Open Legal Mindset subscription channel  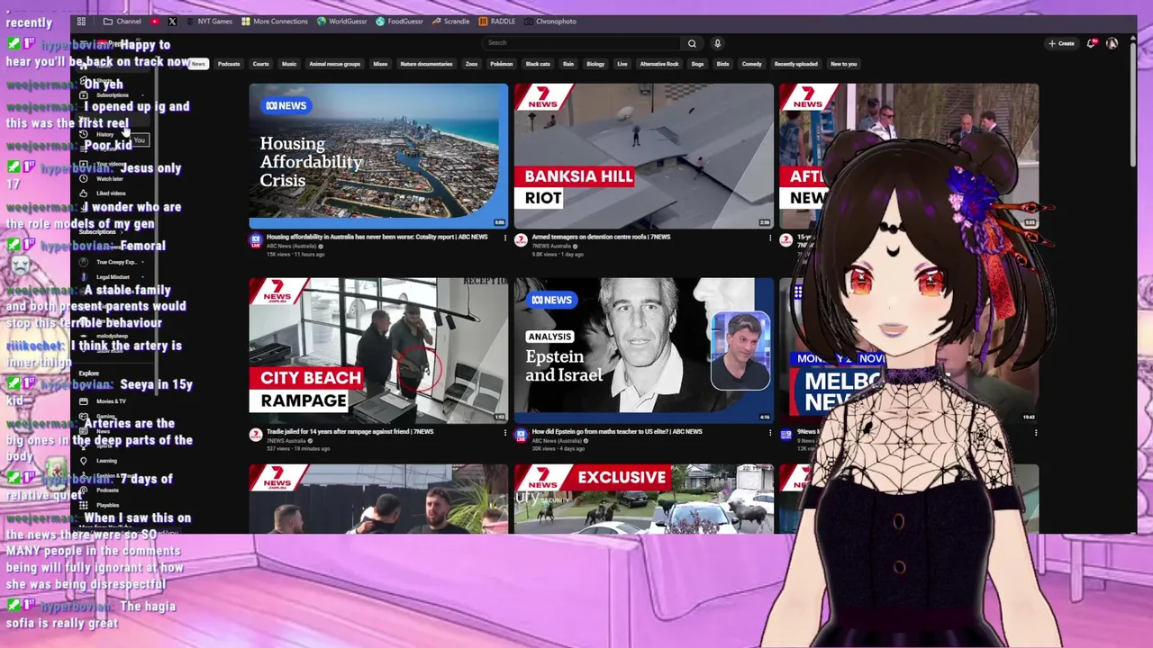pyautogui.click(x=112, y=277)
